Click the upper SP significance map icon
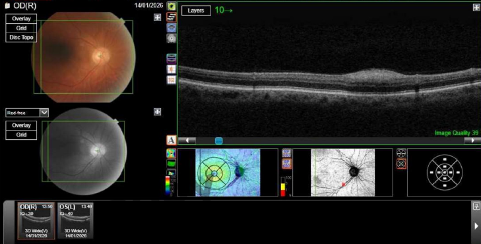 click(x=286, y=153)
